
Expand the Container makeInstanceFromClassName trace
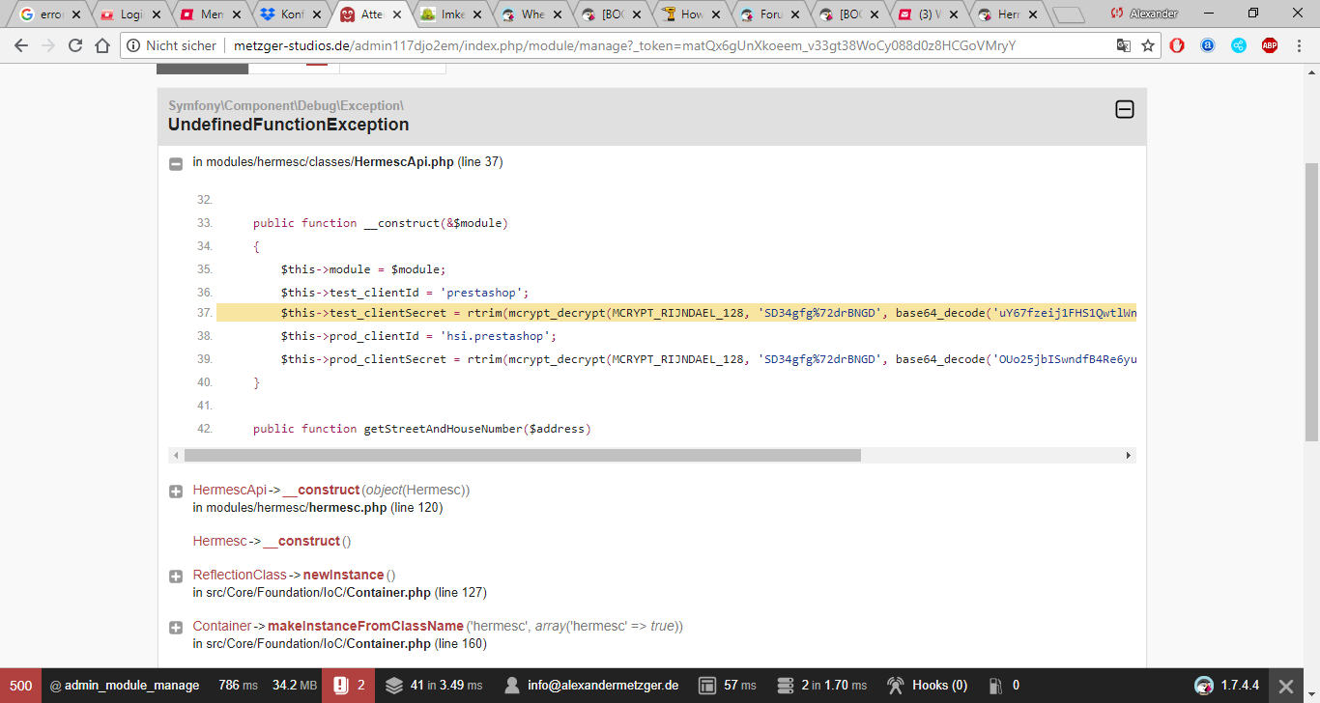176,628
